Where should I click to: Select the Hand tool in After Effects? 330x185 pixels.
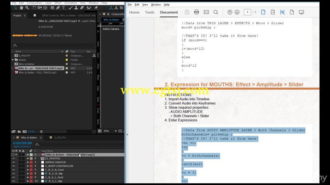coord(21,8)
